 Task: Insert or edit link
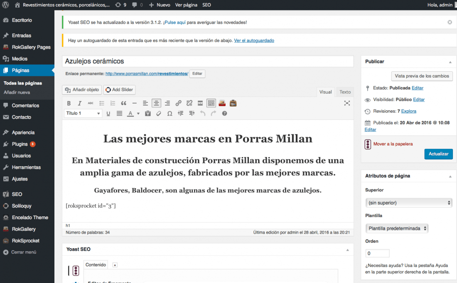tap(178, 103)
